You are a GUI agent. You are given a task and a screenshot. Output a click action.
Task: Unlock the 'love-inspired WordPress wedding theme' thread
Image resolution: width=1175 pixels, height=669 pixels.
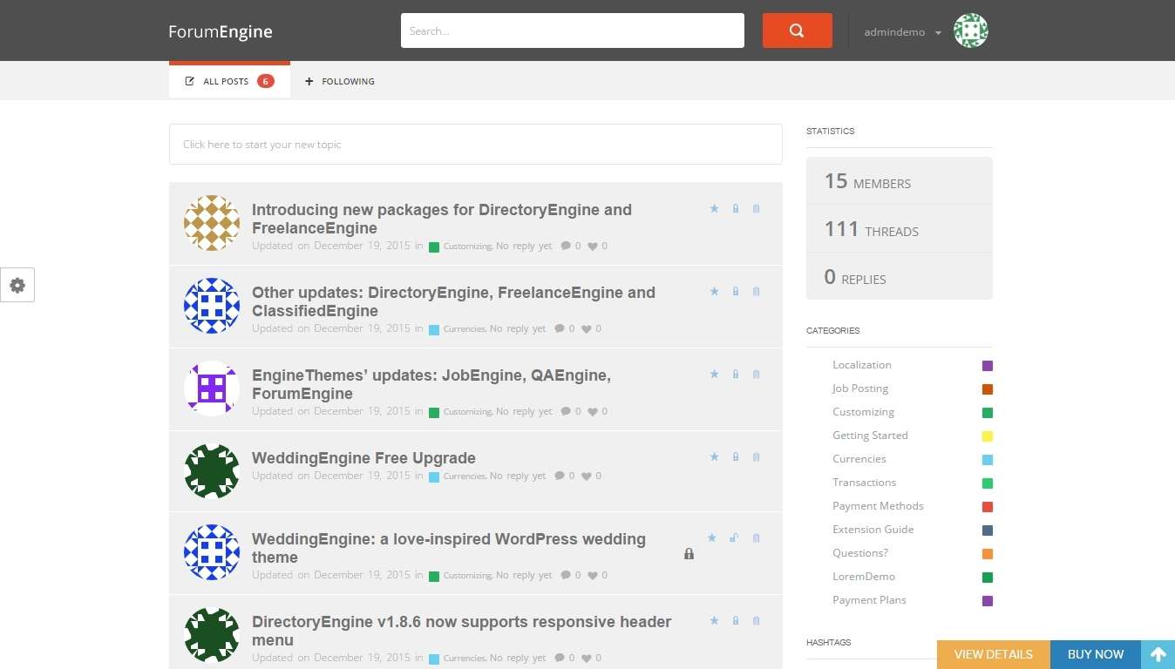click(x=734, y=538)
